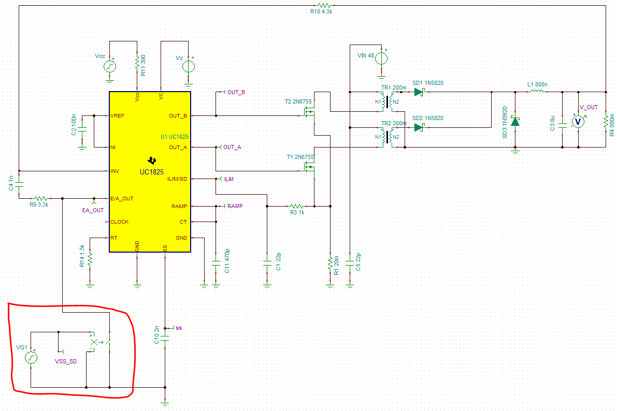Select resistor R1 20m
617x411 pixels.
tap(330, 263)
